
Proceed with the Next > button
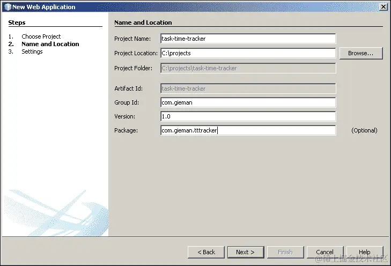245,252
